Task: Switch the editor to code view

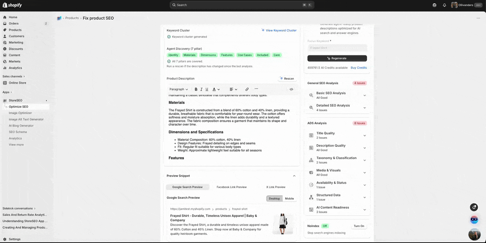Action: pos(291,89)
